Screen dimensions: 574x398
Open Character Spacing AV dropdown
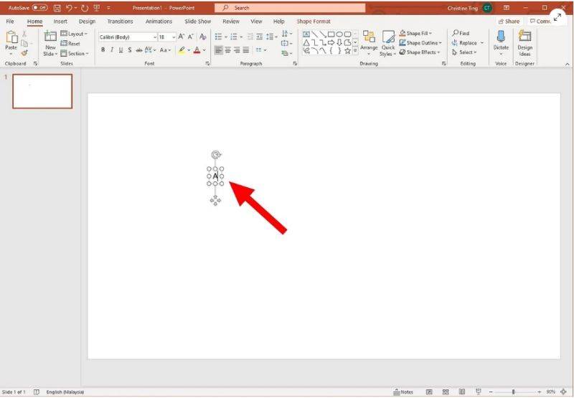tap(150, 49)
